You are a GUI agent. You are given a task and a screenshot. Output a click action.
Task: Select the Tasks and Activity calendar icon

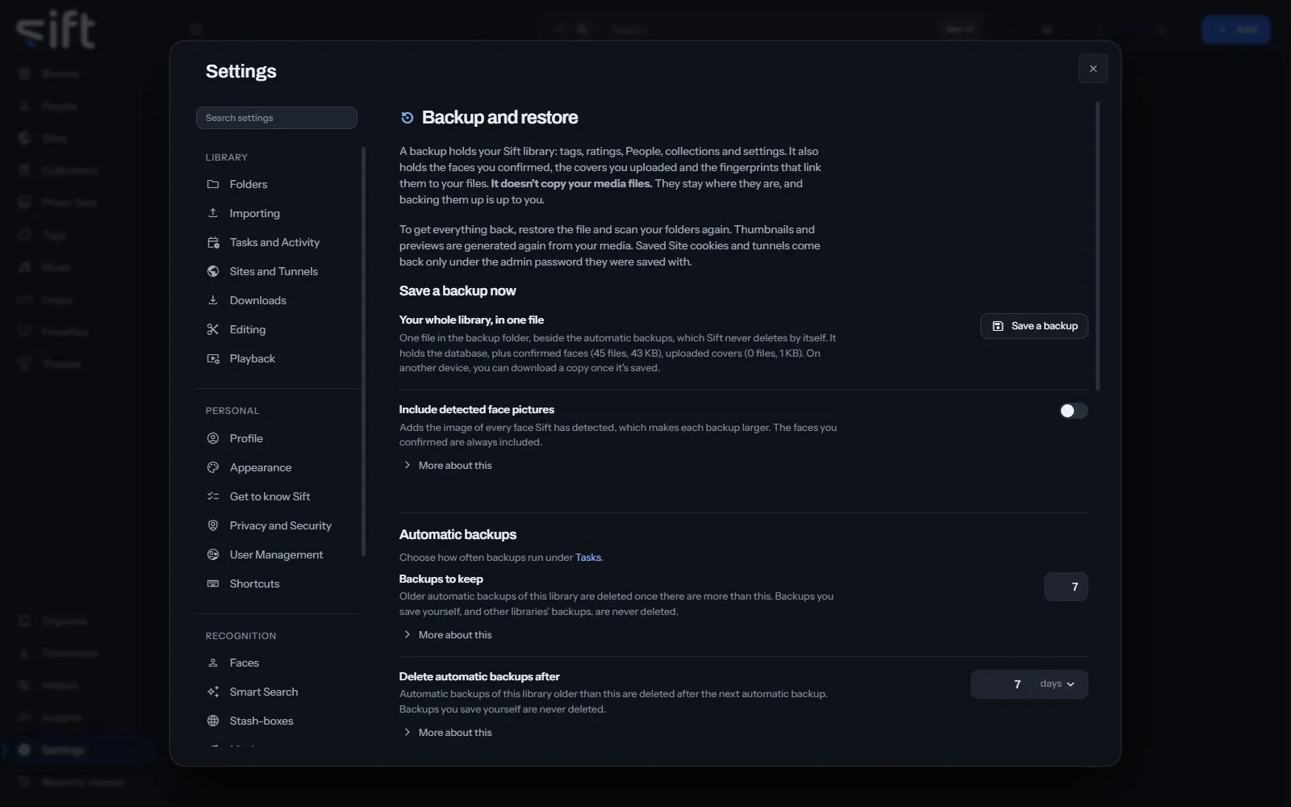(x=213, y=242)
